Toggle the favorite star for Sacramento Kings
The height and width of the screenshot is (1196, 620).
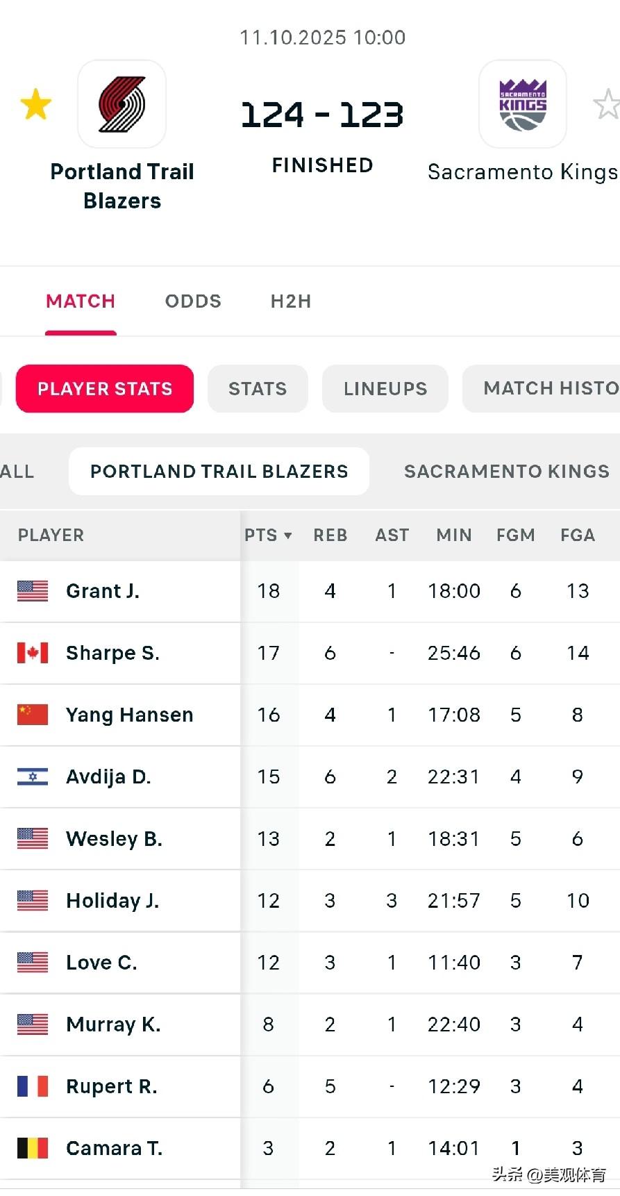pyautogui.click(x=606, y=105)
